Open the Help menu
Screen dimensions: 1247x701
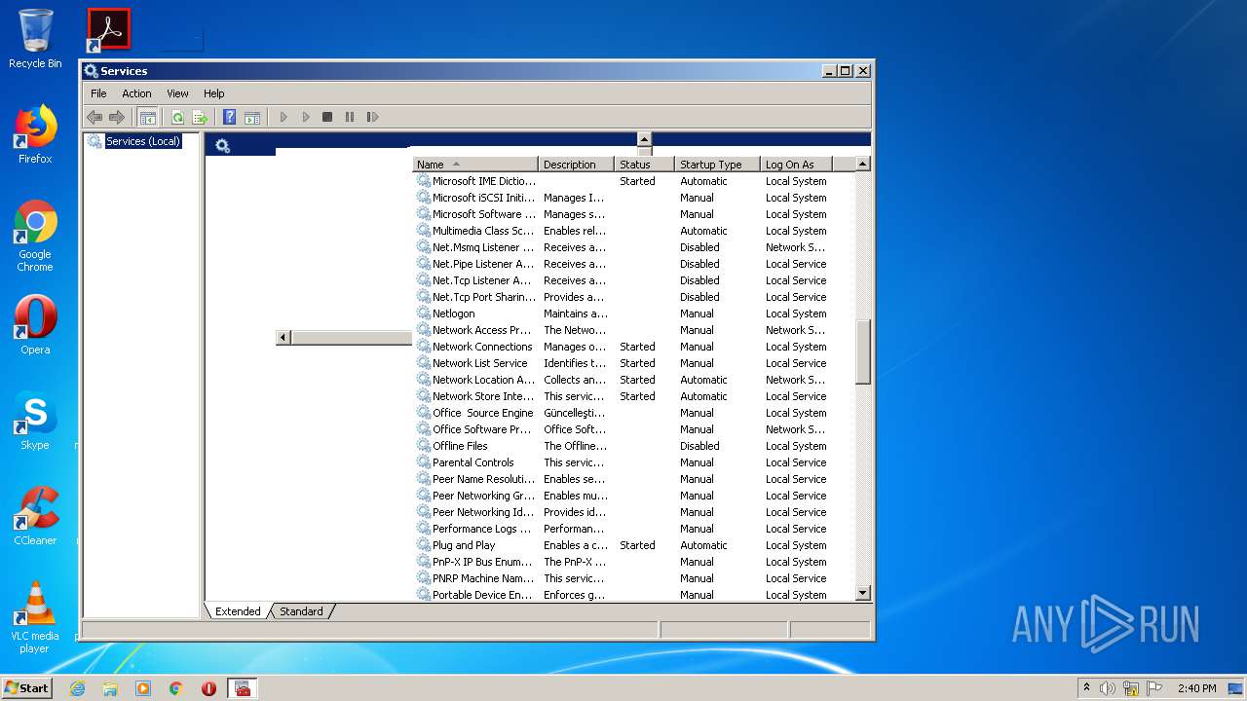point(214,93)
